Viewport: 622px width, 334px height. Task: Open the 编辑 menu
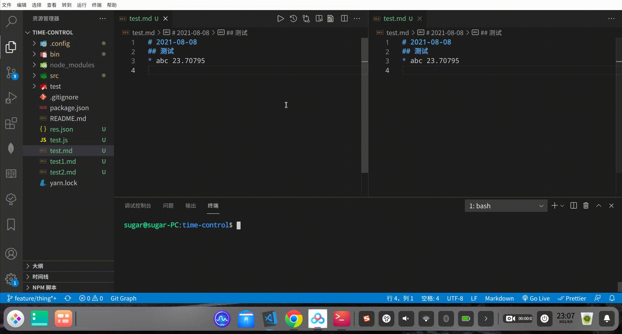(x=22, y=5)
